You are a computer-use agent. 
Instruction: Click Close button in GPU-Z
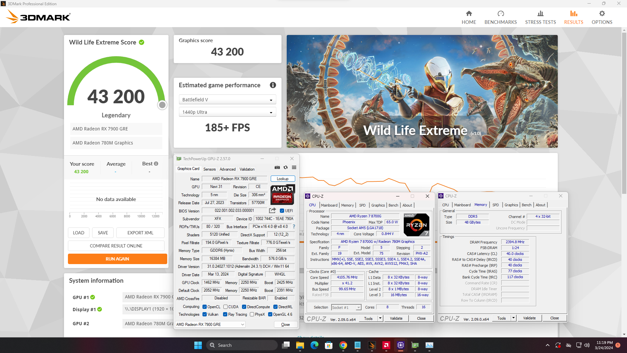tap(285, 325)
